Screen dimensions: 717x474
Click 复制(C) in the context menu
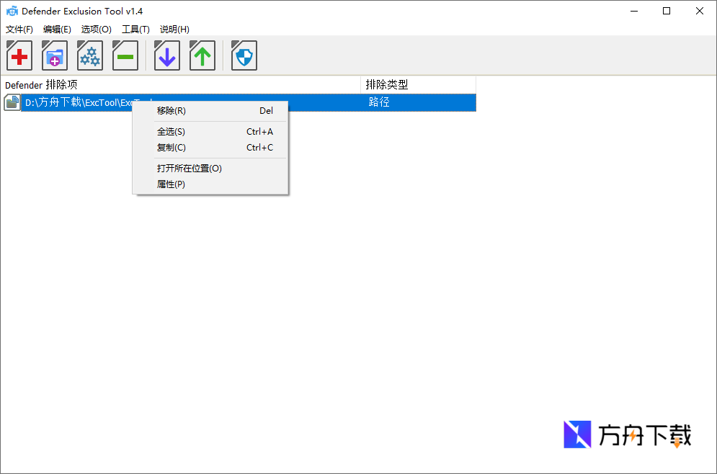171,147
